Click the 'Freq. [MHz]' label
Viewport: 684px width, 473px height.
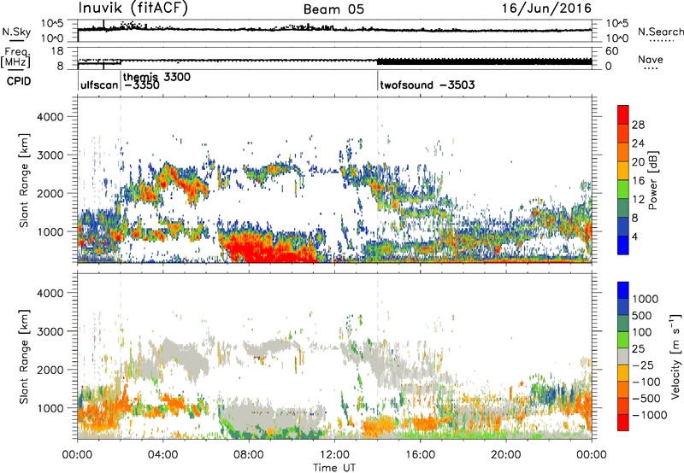[15, 57]
